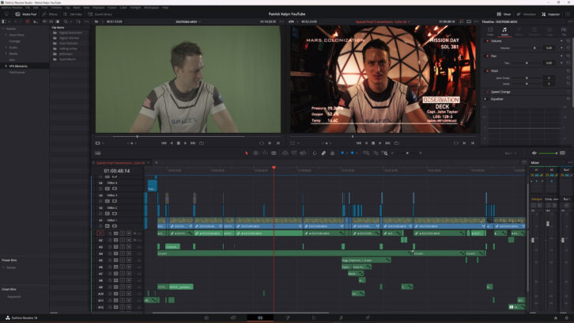Toggle linked selection chain icon
The width and height of the screenshot is (574, 323).
(323, 154)
